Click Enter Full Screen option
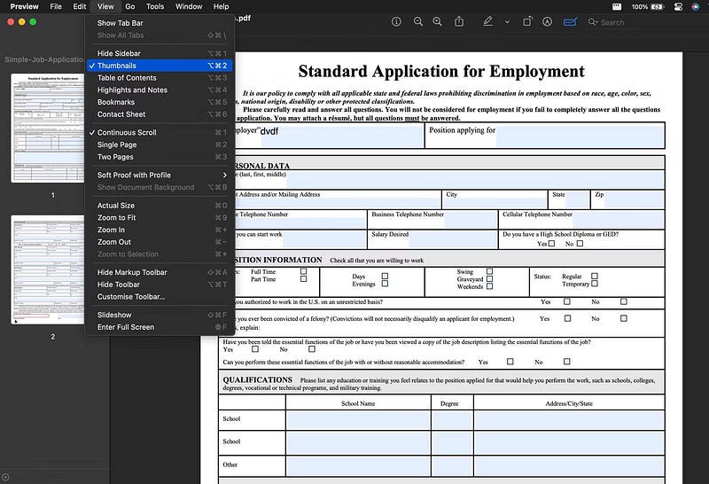This screenshot has height=484, width=709. pos(125,327)
